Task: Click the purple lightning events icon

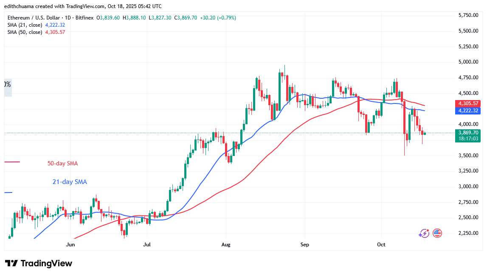Action: [x=424, y=233]
